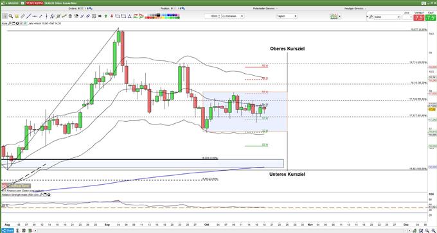Open RSI indicator wrench settings
Image resolution: width=437 pixels, height=233 pixels.
tap(41, 195)
